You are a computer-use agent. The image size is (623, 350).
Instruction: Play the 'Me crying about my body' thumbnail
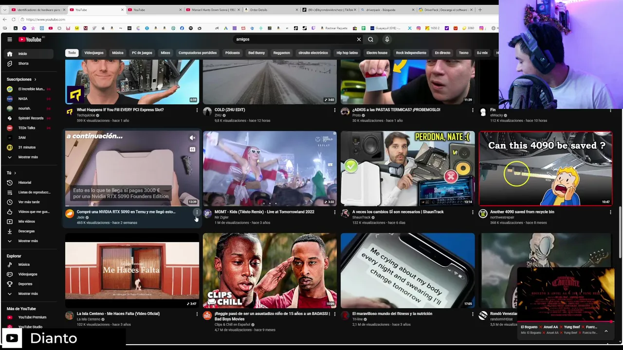[408, 270]
